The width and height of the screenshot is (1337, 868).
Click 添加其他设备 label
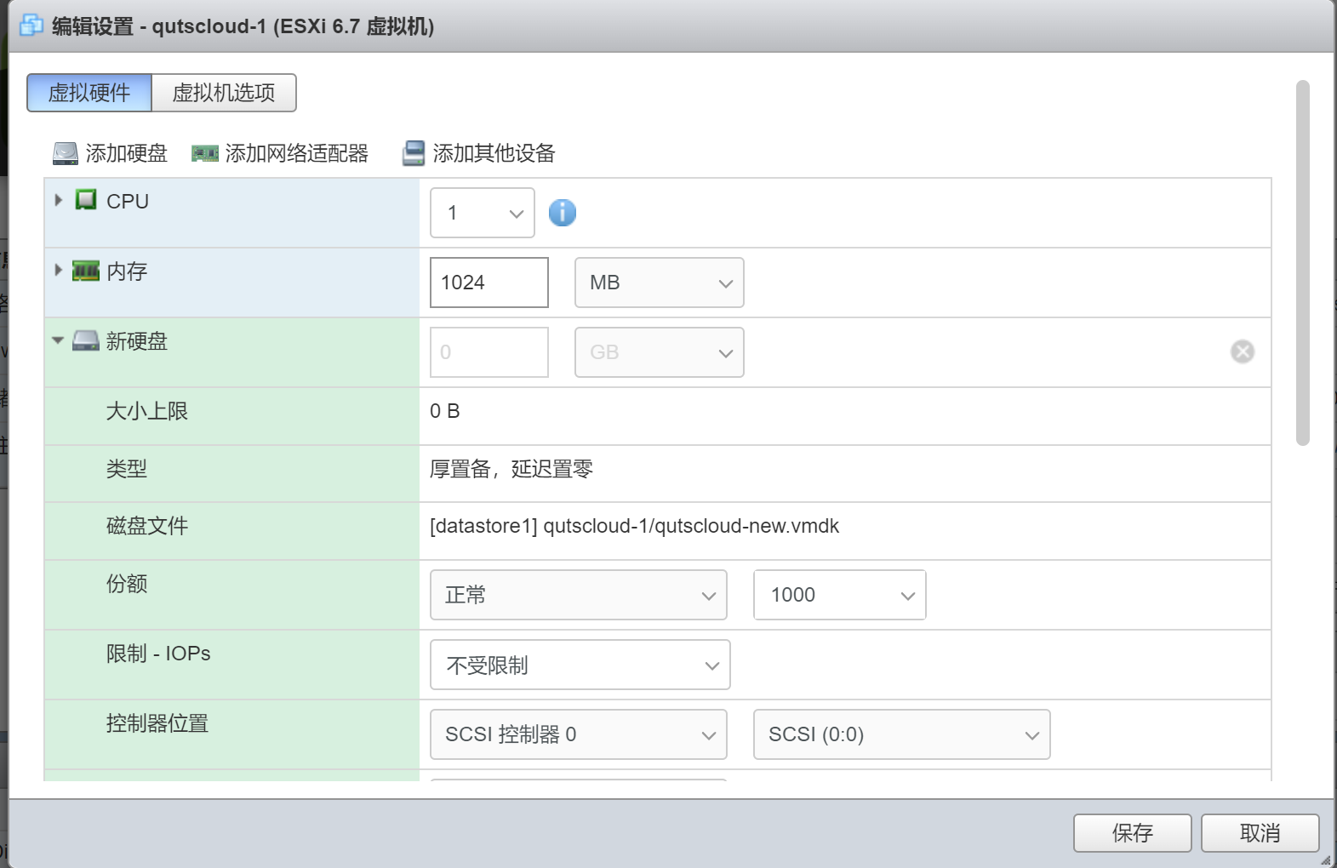[494, 153]
